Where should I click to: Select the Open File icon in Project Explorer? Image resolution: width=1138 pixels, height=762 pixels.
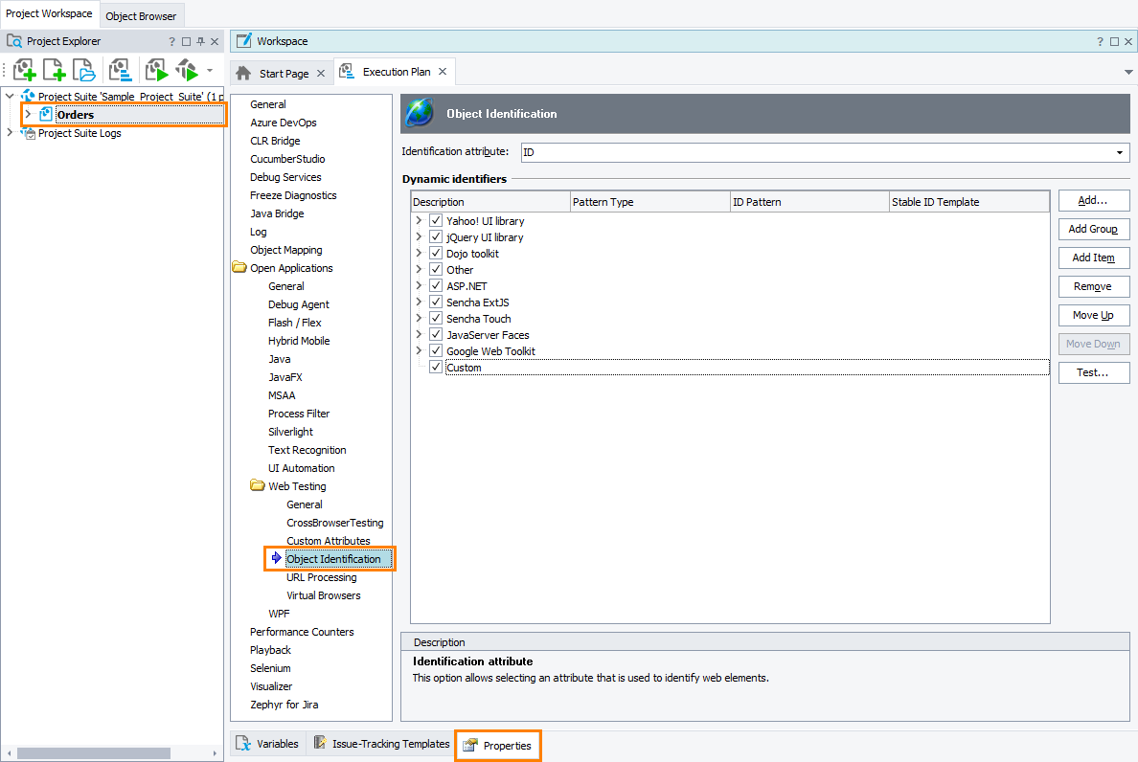(x=83, y=69)
